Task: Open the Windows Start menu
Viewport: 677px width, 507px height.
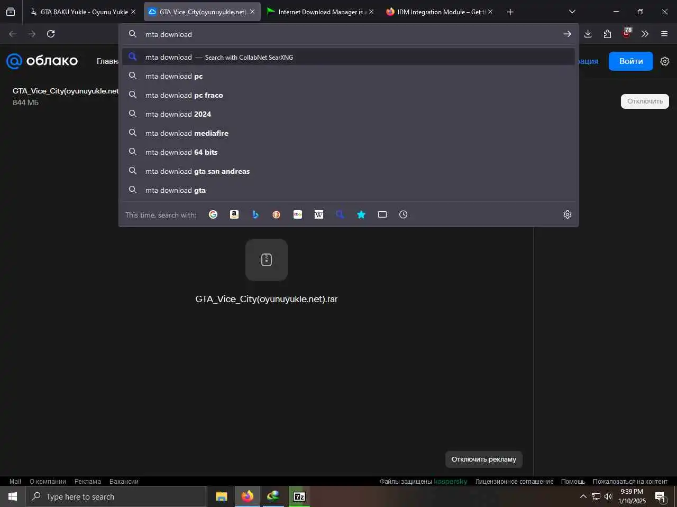Action: click(13, 496)
